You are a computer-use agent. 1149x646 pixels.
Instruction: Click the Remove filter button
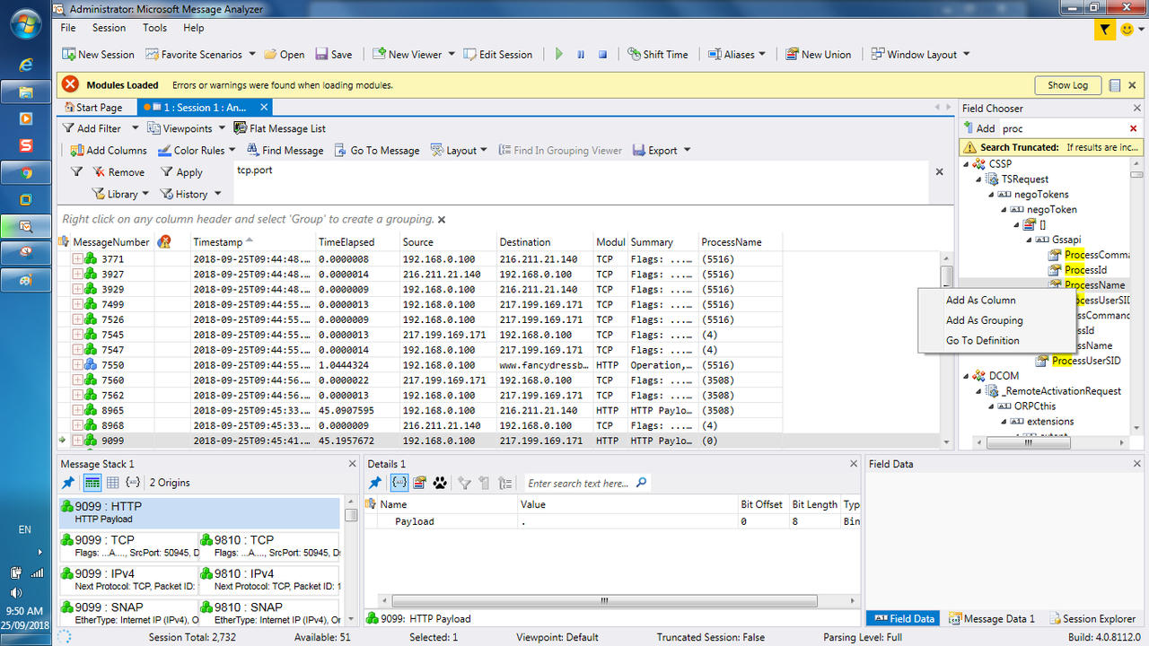click(x=118, y=172)
